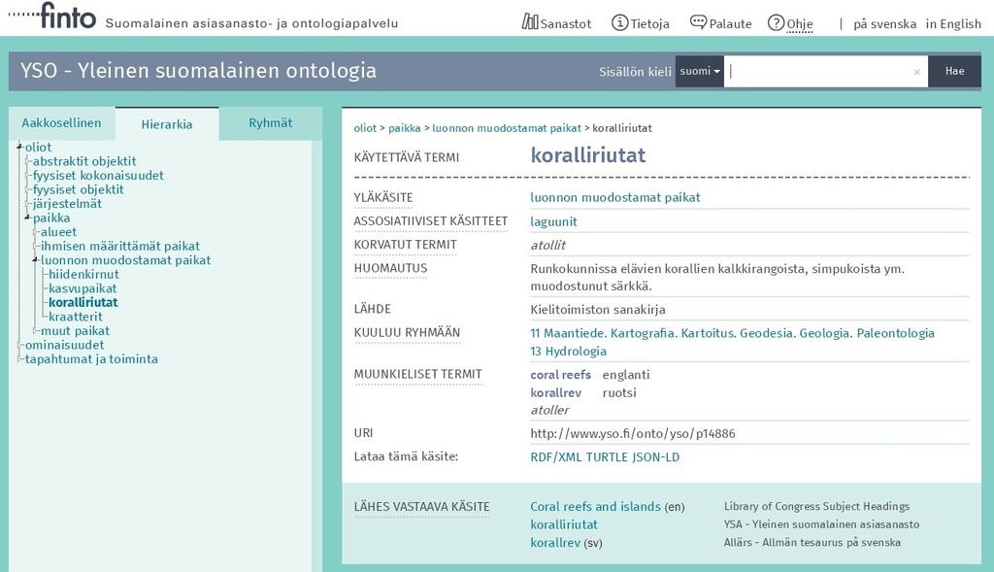
Task: Select muut paikat in tree
Action: (75, 330)
